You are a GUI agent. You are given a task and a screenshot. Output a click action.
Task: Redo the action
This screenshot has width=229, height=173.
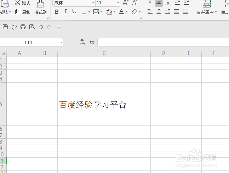click(x=49, y=27)
